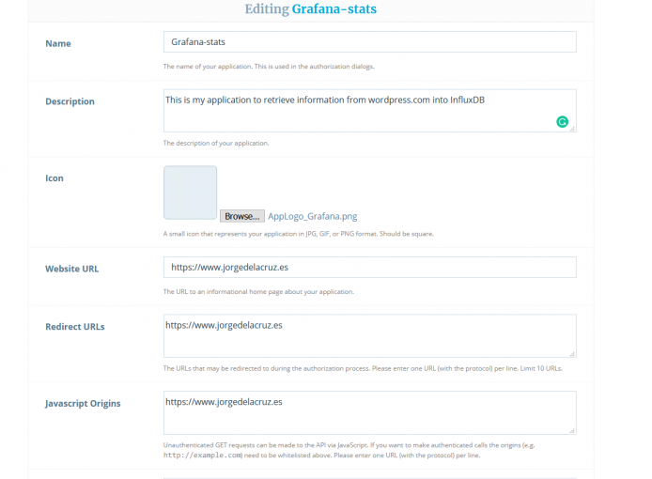Click the Javascript Origins label
The height and width of the screenshot is (479, 652).
coord(83,404)
